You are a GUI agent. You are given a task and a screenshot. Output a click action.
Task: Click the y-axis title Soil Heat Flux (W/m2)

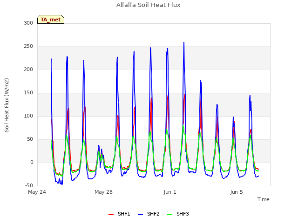point(7,105)
